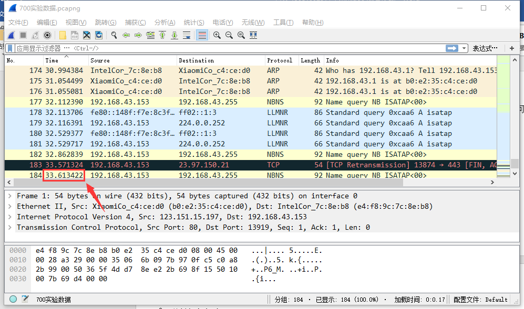
Task: Reset text to normal size
Action: click(241, 35)
